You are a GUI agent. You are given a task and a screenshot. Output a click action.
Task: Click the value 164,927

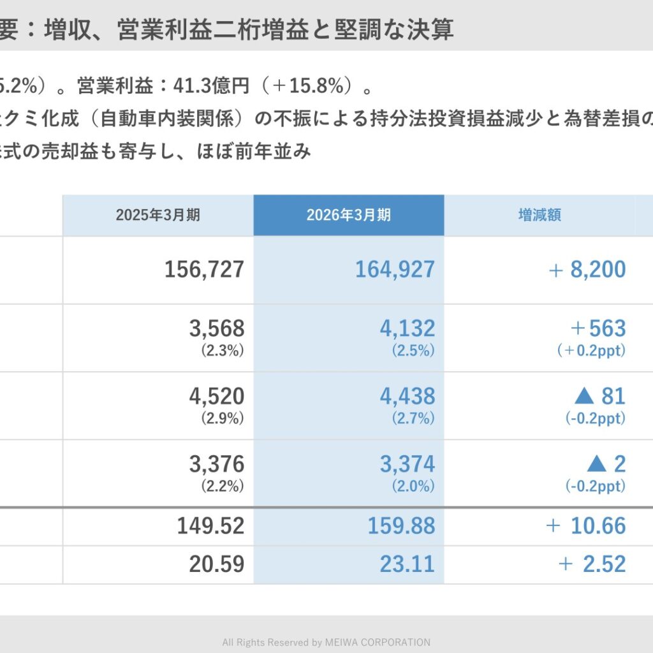click(395, 269)
